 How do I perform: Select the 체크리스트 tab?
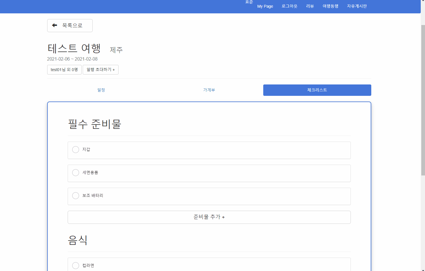317,90
